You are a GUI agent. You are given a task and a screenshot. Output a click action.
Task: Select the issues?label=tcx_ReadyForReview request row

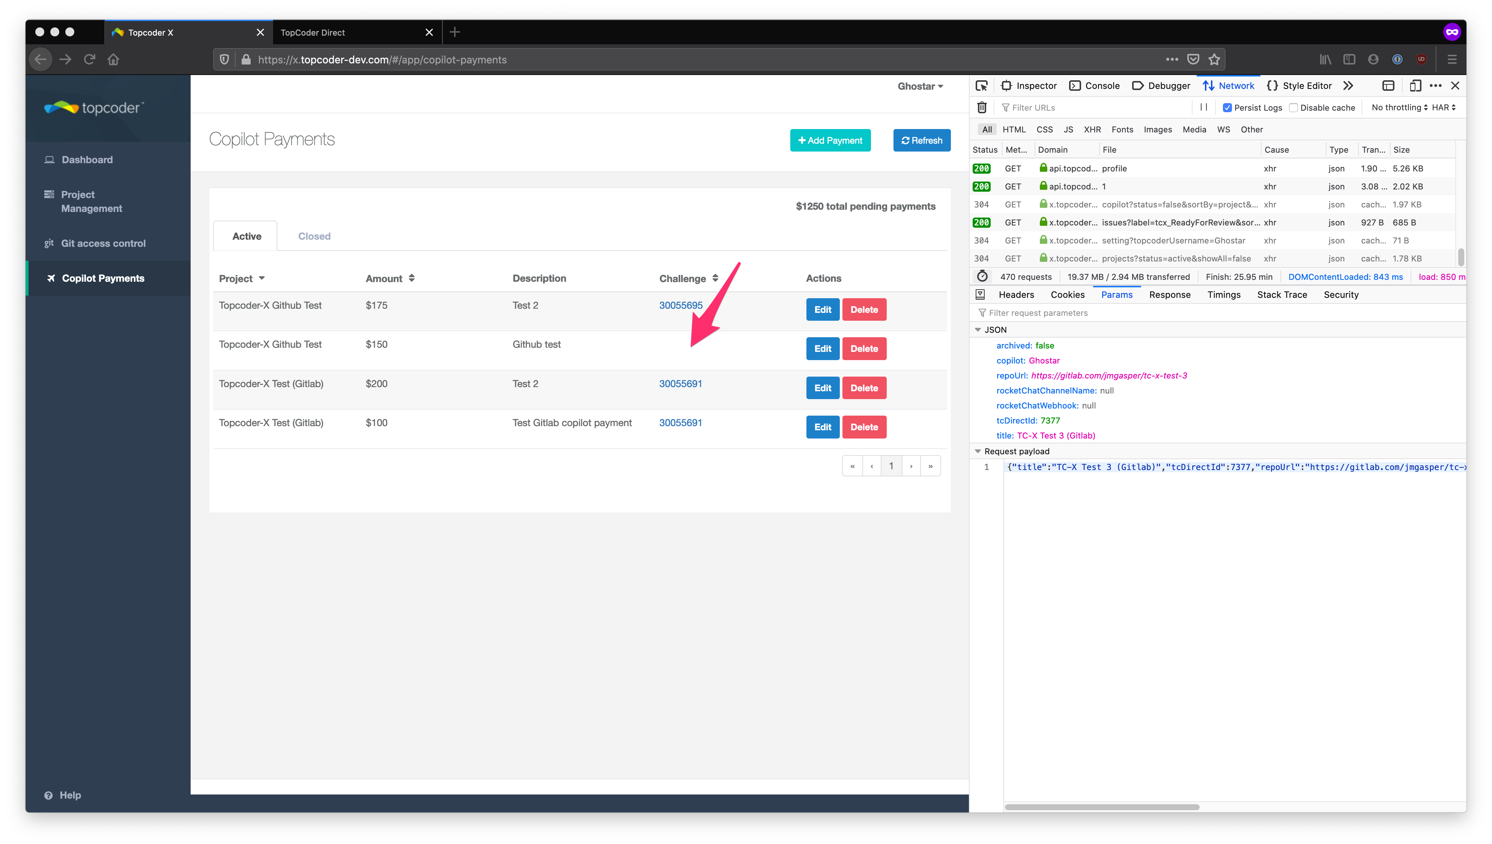(1212, 222)
